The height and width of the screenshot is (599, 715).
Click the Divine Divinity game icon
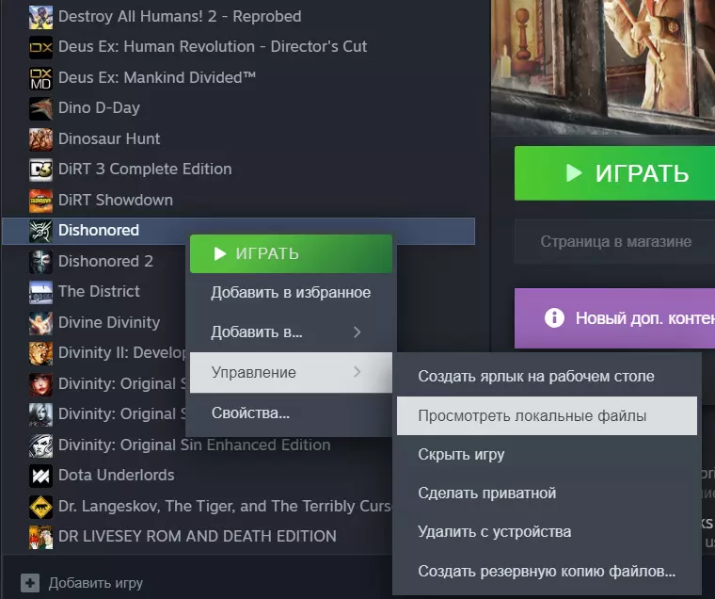[40, 323]
